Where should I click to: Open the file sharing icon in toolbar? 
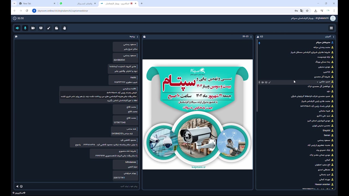56,28
